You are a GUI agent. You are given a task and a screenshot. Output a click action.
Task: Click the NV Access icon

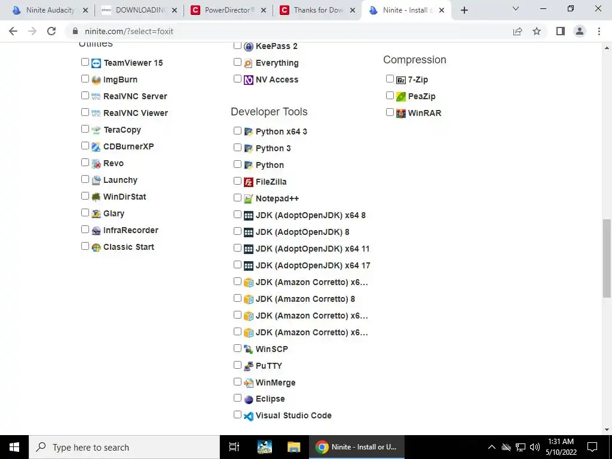(249, 81)
